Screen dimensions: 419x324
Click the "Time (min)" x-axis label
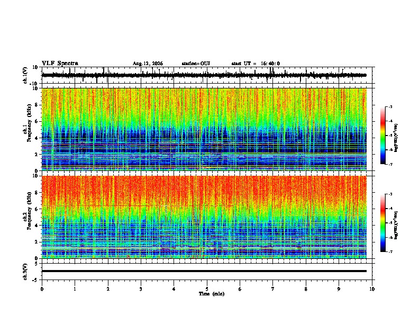point(212,294)
